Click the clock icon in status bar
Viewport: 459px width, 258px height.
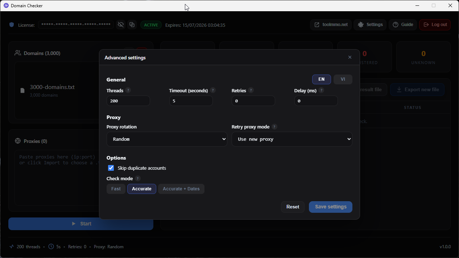pyautogui.click(x=51, y=246)
